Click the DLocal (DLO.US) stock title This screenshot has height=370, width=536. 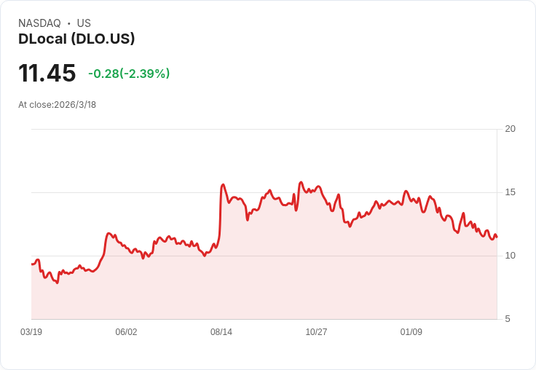pos(76,39)
